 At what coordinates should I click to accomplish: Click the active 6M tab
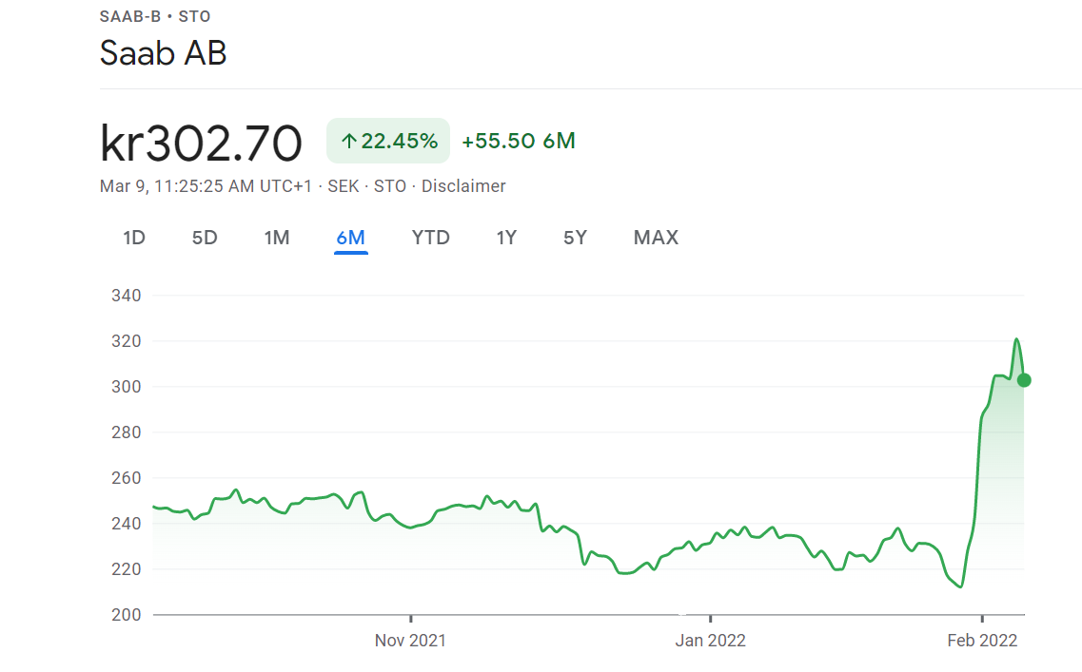click(350, 238)
